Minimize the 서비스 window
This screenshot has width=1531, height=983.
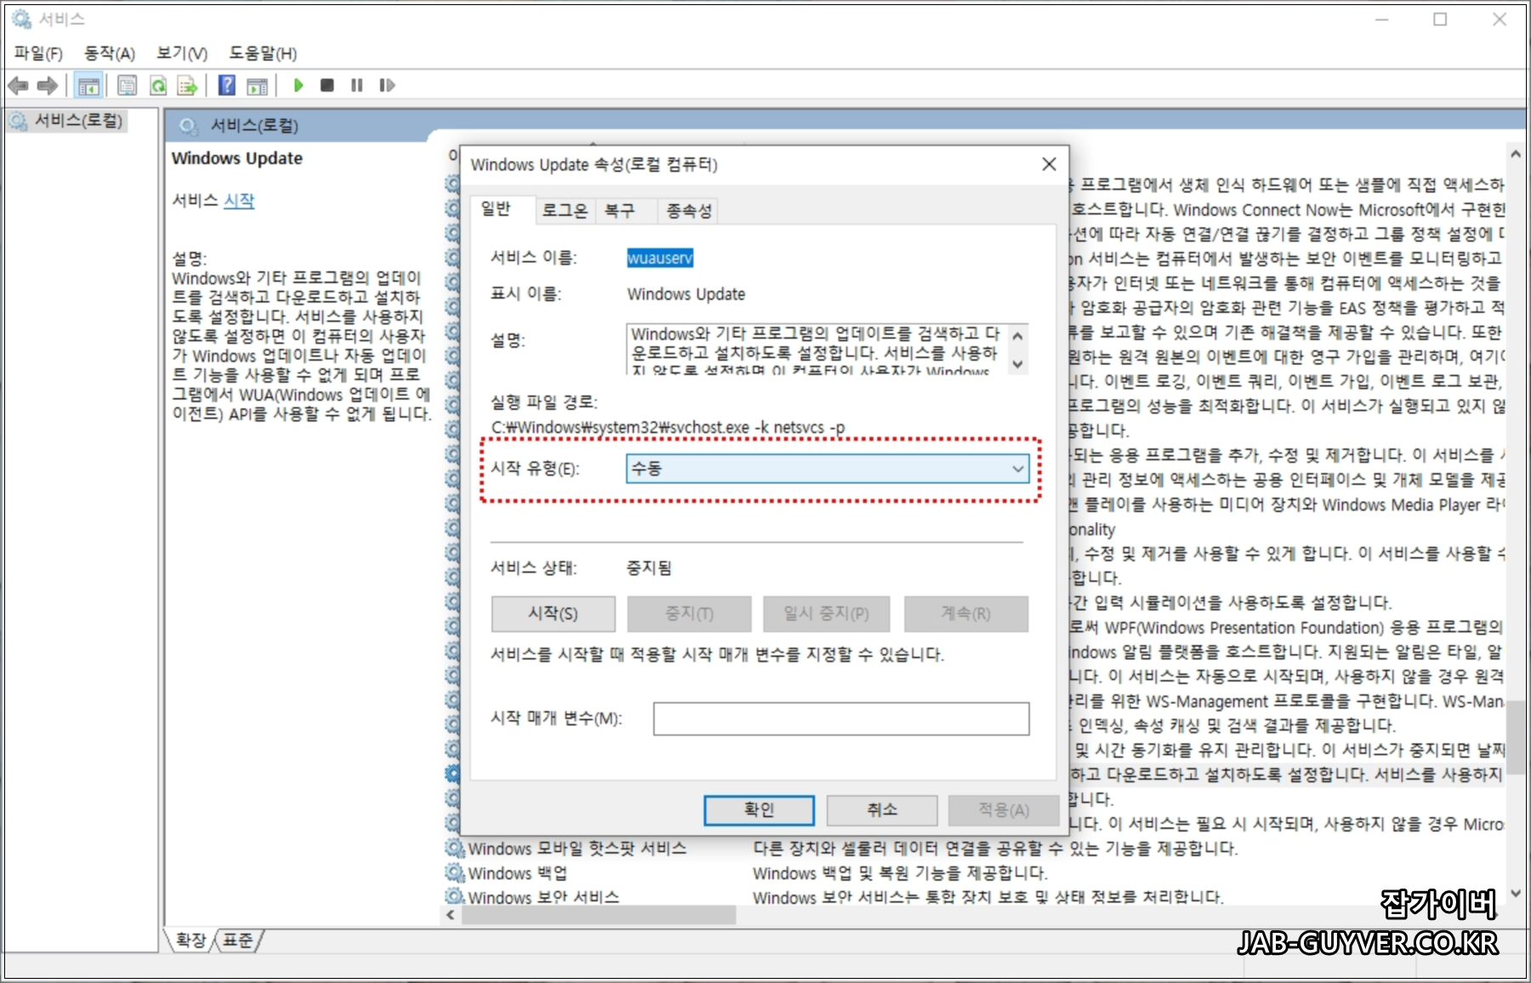1381,19
